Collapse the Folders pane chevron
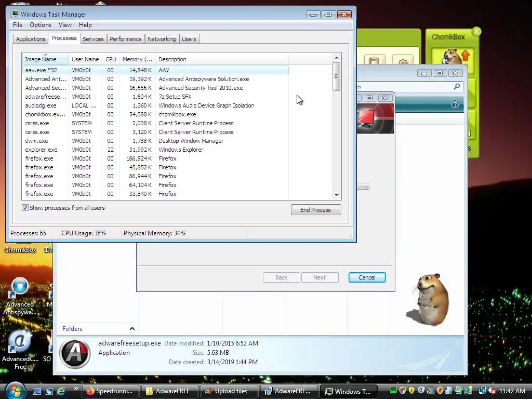532x399 pixels. coord(132,328)
